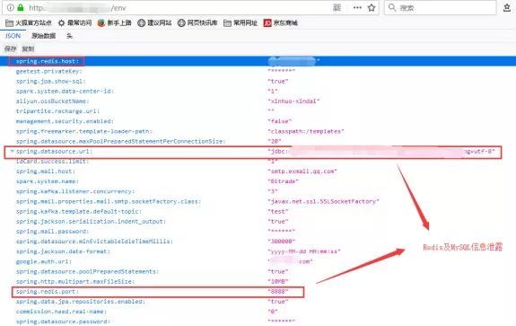The width and height of the screenshot is (516, 326).
Task: Click the address bar URL ending /env
Action: [x=77, y=7]
